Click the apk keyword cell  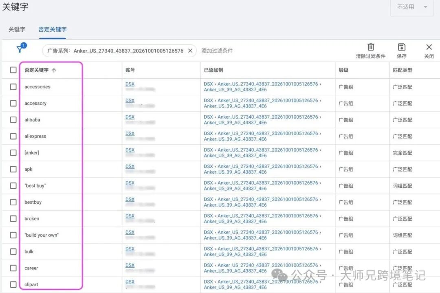[x=29, y=169]
